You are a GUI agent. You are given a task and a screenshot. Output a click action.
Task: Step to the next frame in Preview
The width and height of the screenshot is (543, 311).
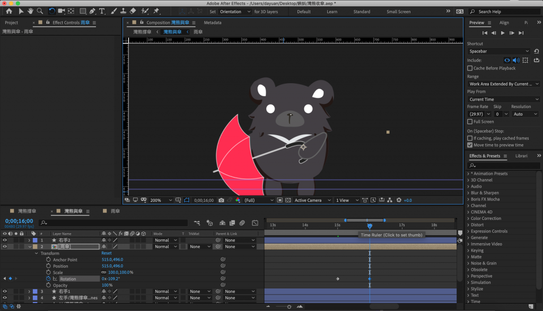coord(512,33)
